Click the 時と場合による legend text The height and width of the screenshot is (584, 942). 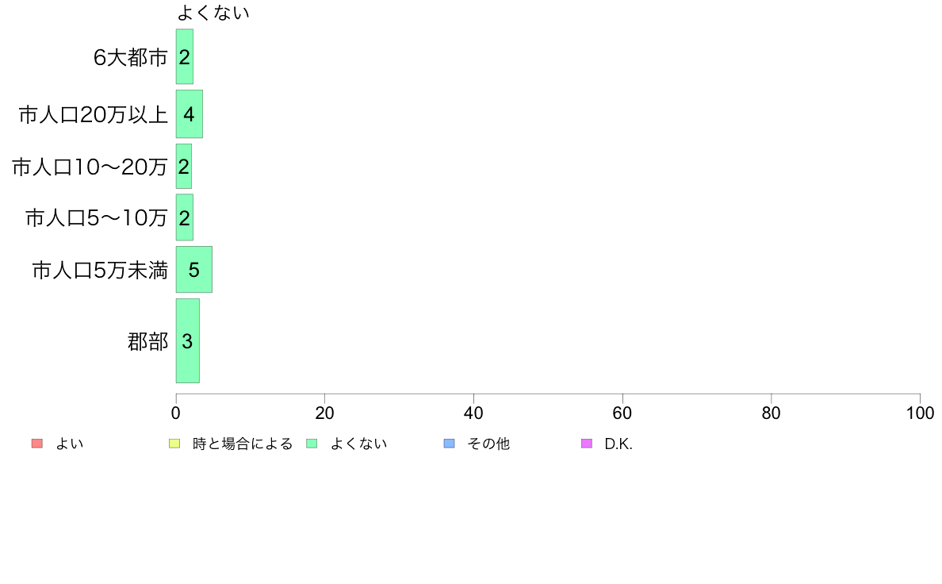click(x=242, y=444)
